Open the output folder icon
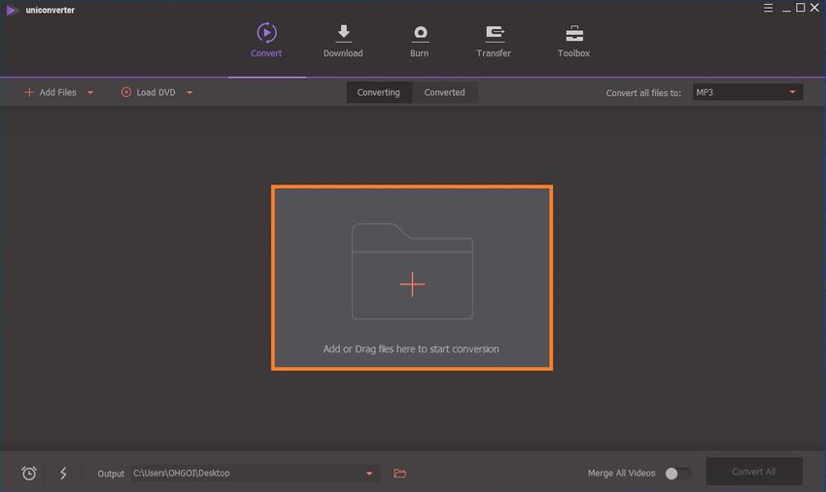Screen dimensions: 826x492 click(399, 473)
